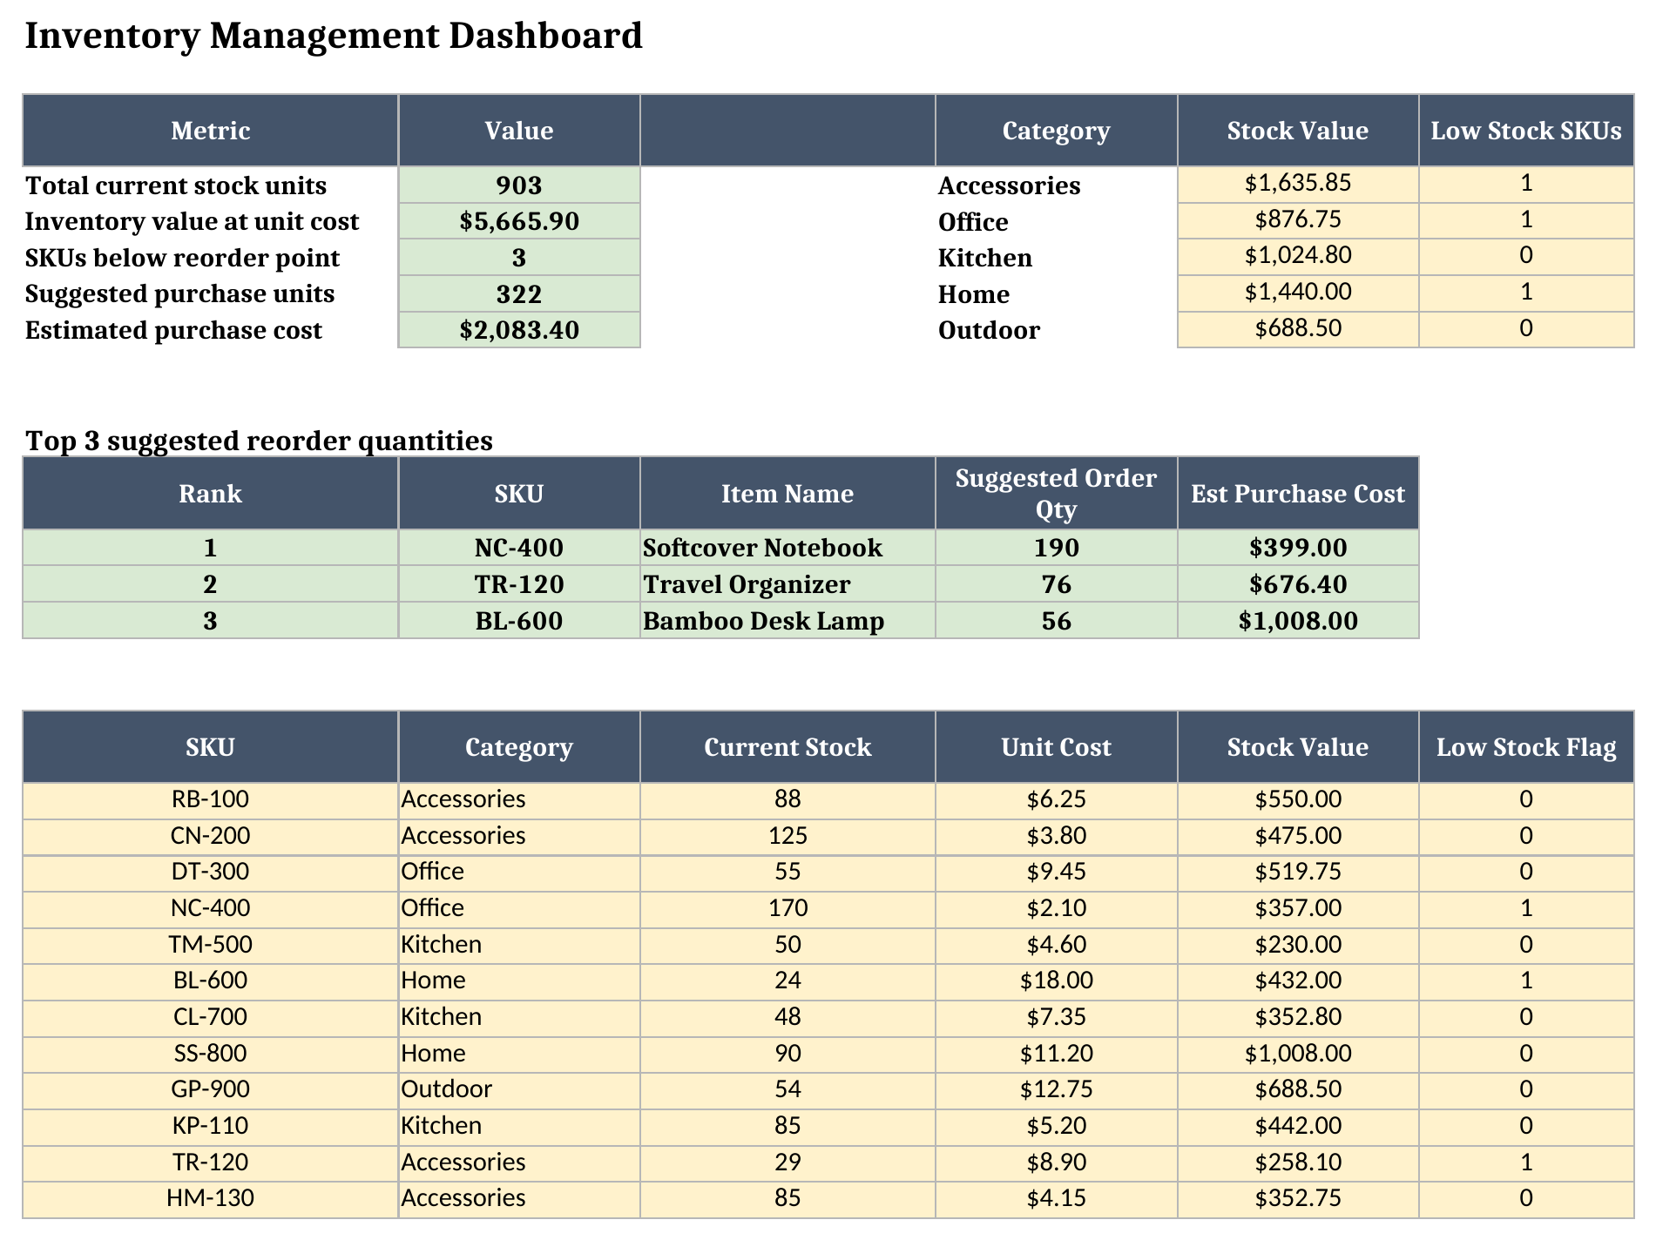
Task: Select the TR-120 SKU in inventory table
Action: [210, 1162]
